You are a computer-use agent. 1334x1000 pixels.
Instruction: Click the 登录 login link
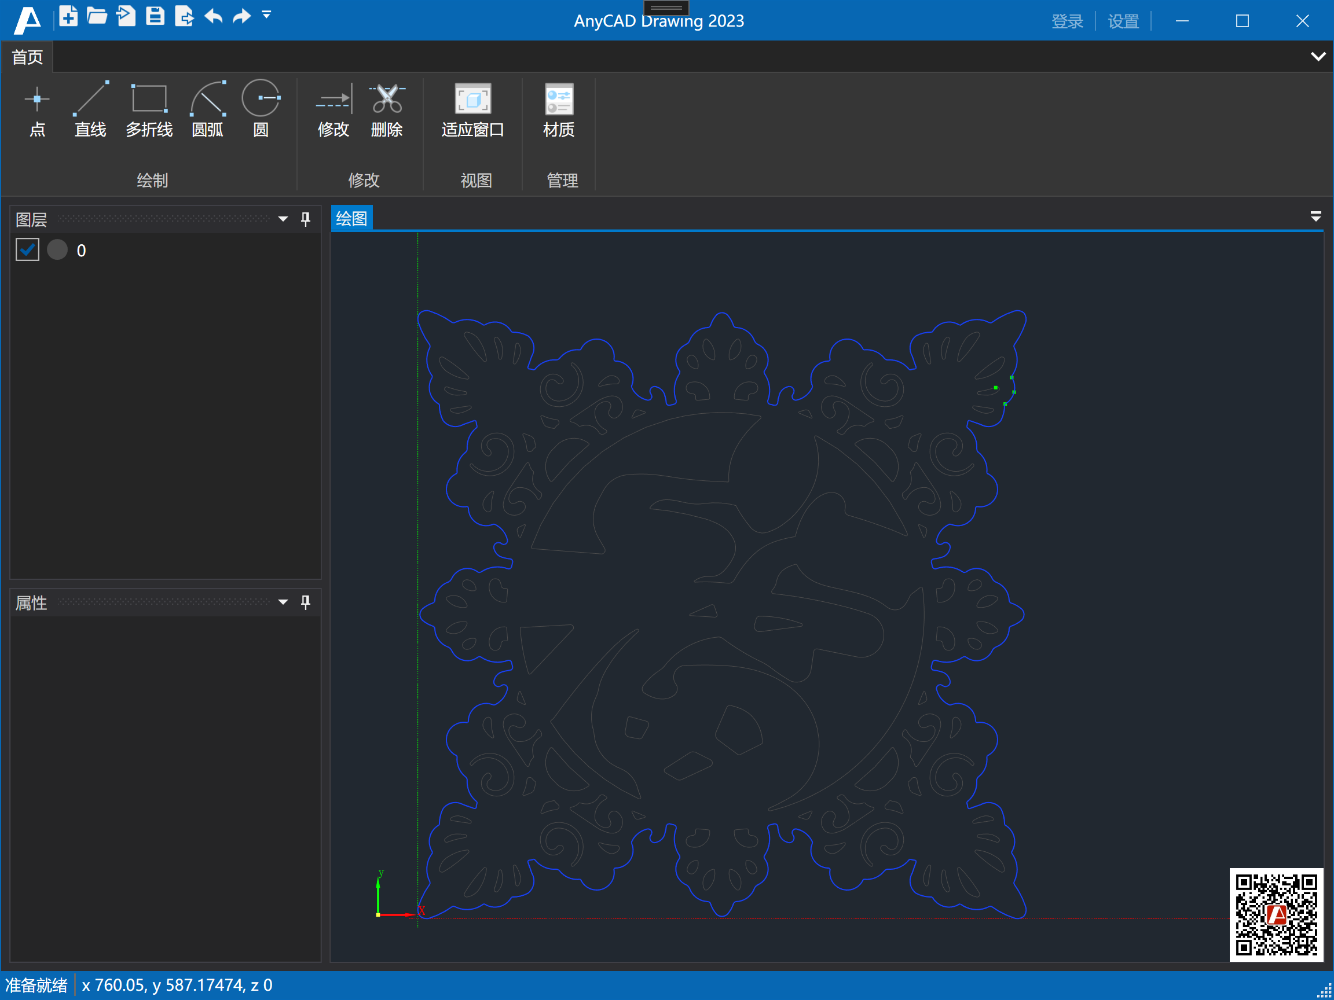point(1068,20)
